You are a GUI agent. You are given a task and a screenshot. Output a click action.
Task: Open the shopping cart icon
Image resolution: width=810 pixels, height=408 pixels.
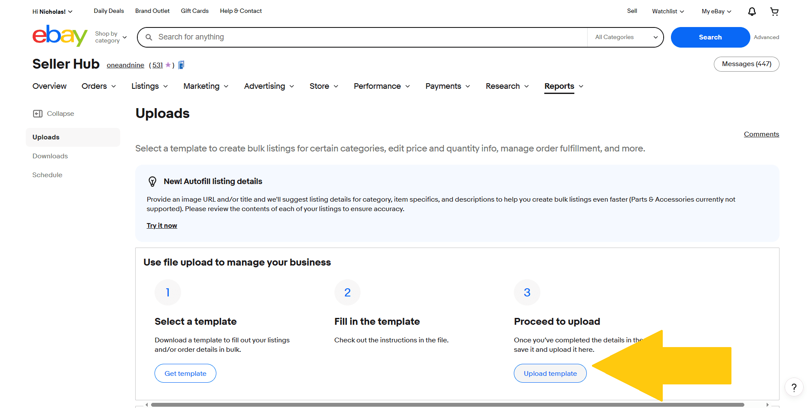(774, 11)
